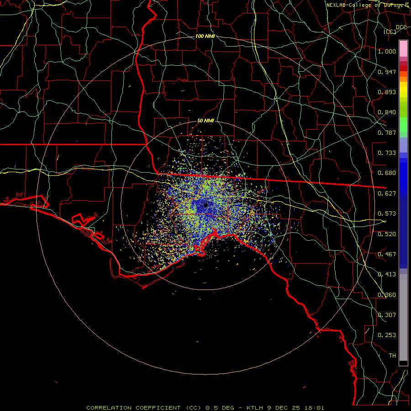Click the pink segment of the color bar

tap(403, 49)
